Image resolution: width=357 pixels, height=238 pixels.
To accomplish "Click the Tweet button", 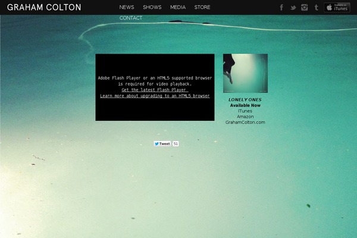I will tap(162, 144).
